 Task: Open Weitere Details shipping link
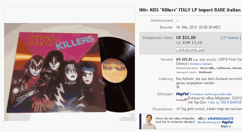click(201, 64)
